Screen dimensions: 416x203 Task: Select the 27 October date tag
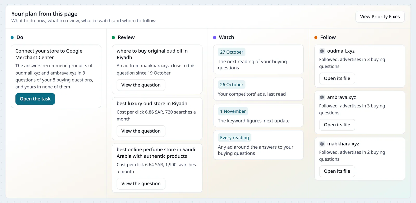click(x=232, y=52)
